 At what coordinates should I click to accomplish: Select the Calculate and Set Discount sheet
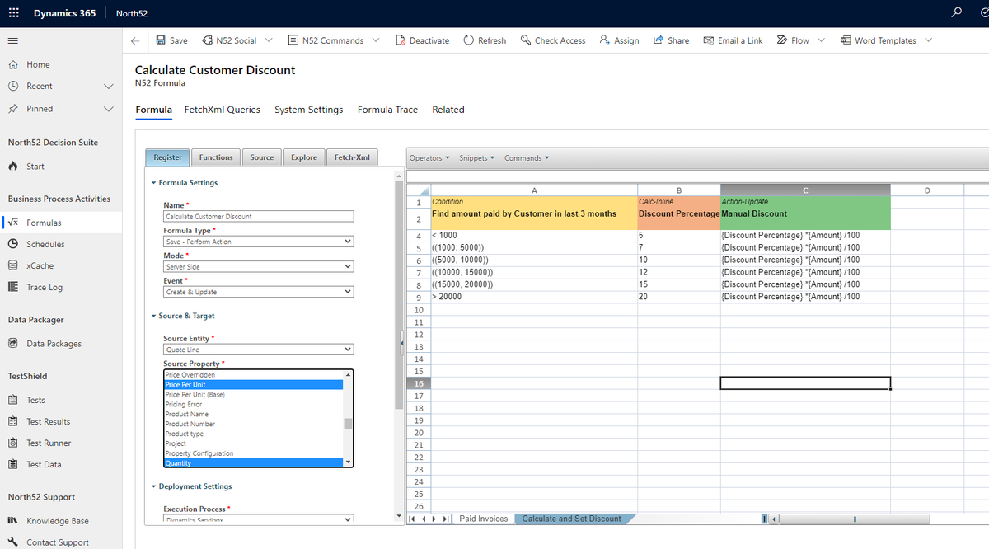(x=572, y=518)
